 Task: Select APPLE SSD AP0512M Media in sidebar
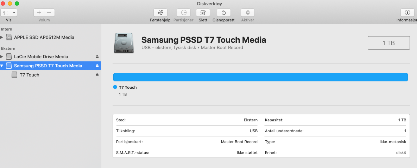pos(44,38)
